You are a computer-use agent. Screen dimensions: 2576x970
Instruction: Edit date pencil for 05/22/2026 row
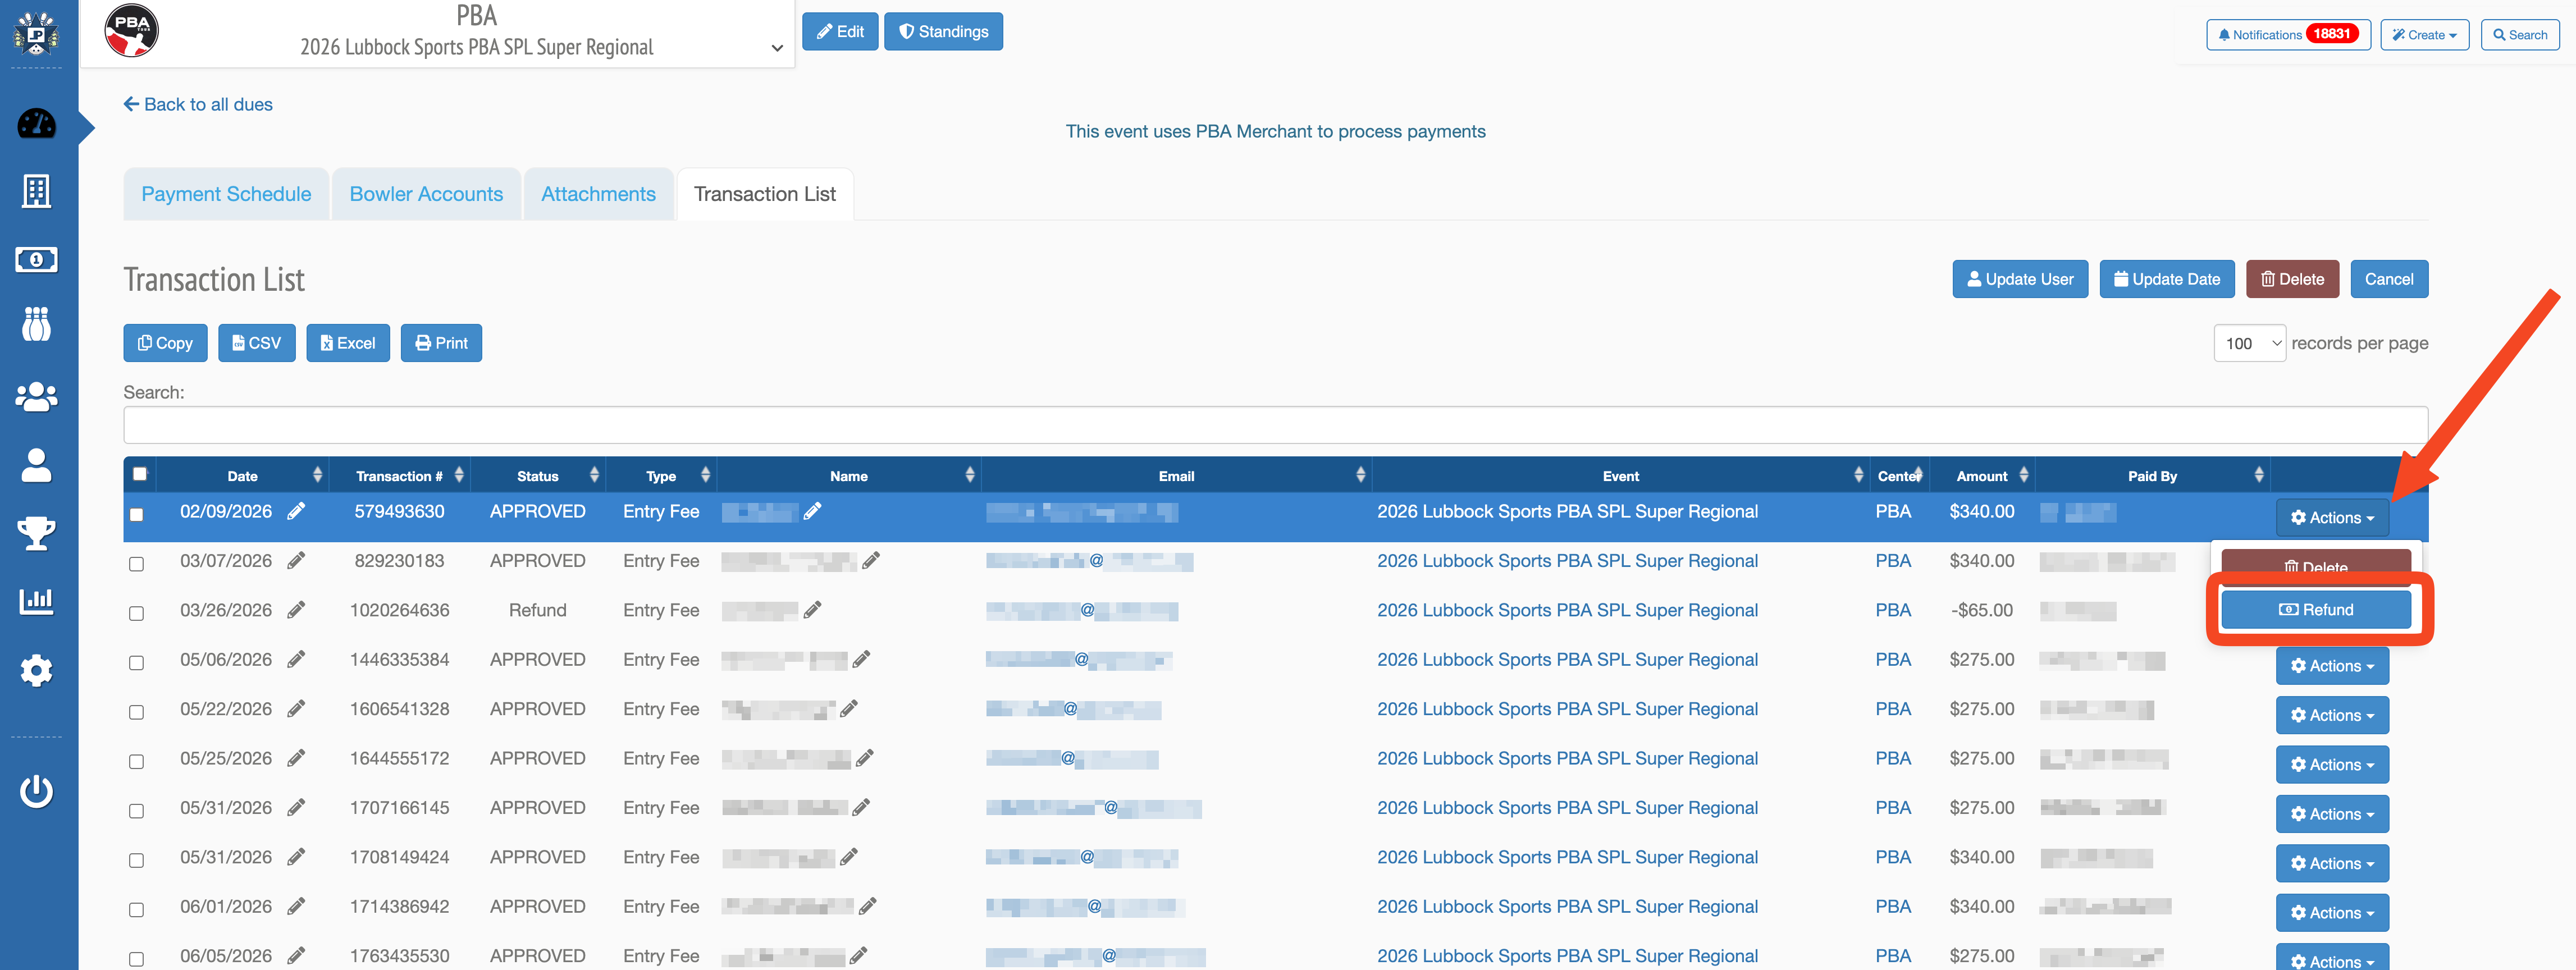pos(296,709)
